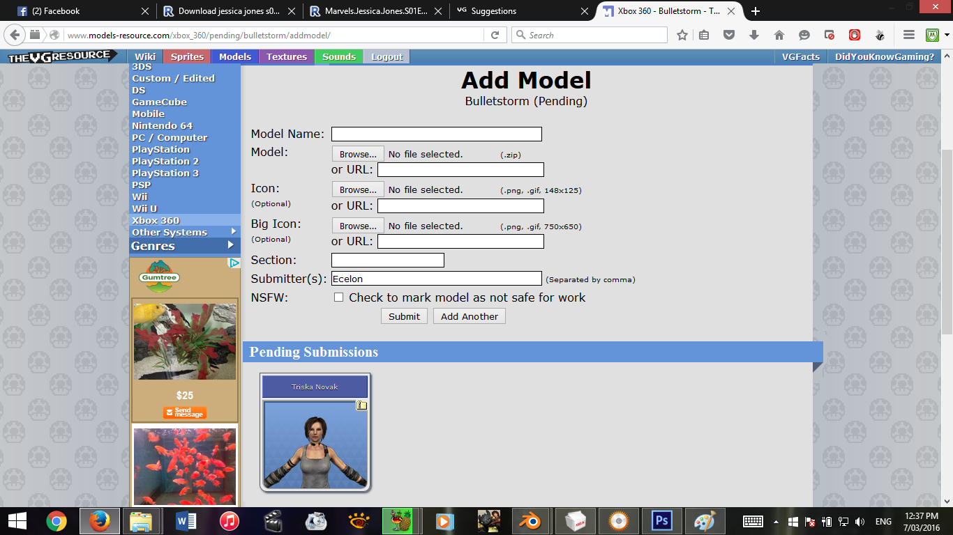953x535 pixels.
Task: Open the Downloads arrow icon
Action: pyautogui.click(x=754, y=35)
